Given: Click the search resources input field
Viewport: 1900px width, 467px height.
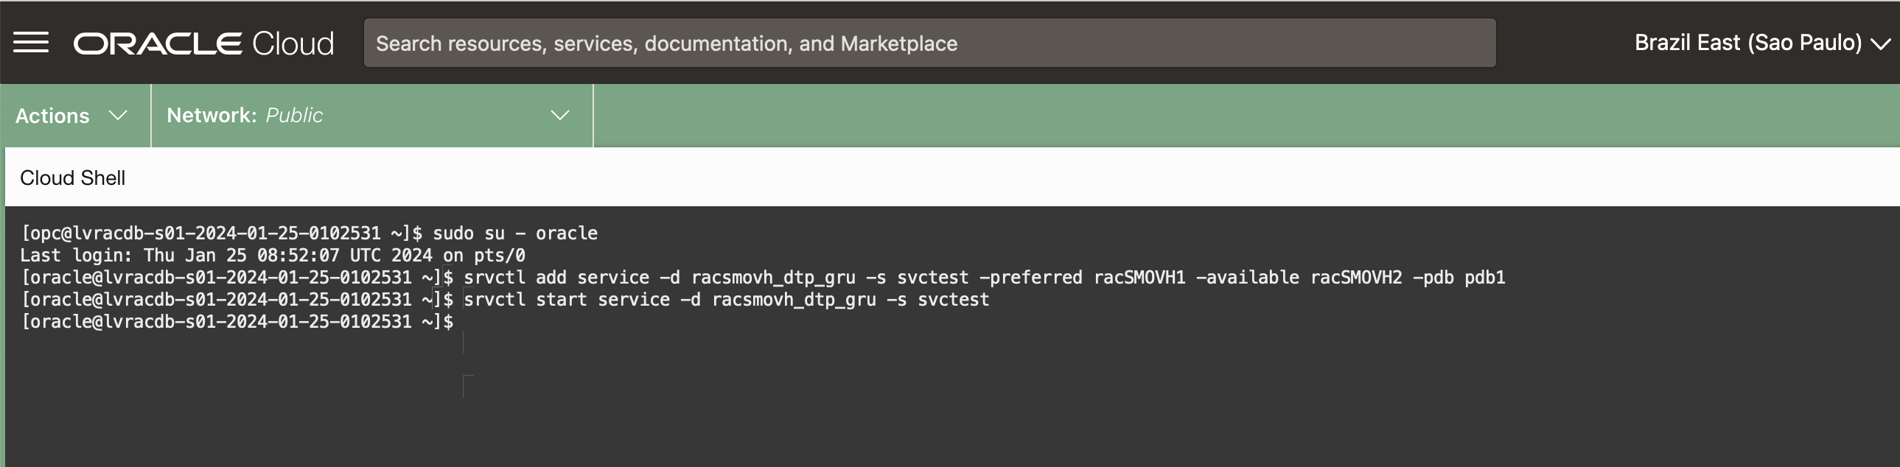Looking at the screenshot, I should pyautogui.click(x=929, y=43).
